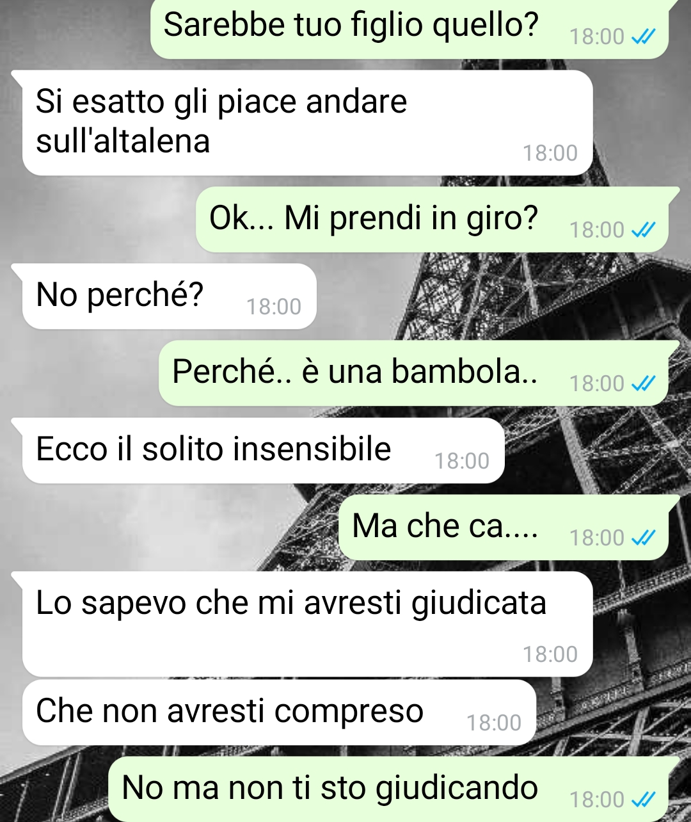691x822 pixels.
Task: Tap the "No perché?" message bubble
Action: point(170,296)
